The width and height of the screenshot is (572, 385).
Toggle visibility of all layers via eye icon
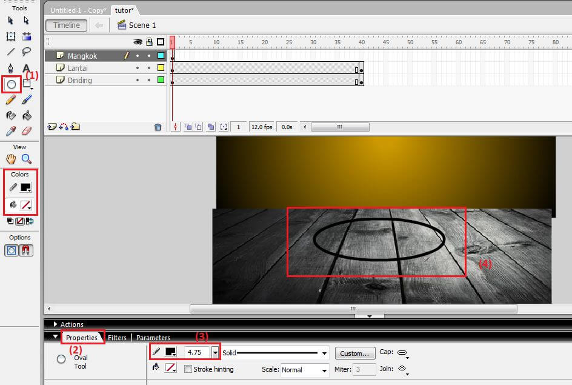coord(138,41)
